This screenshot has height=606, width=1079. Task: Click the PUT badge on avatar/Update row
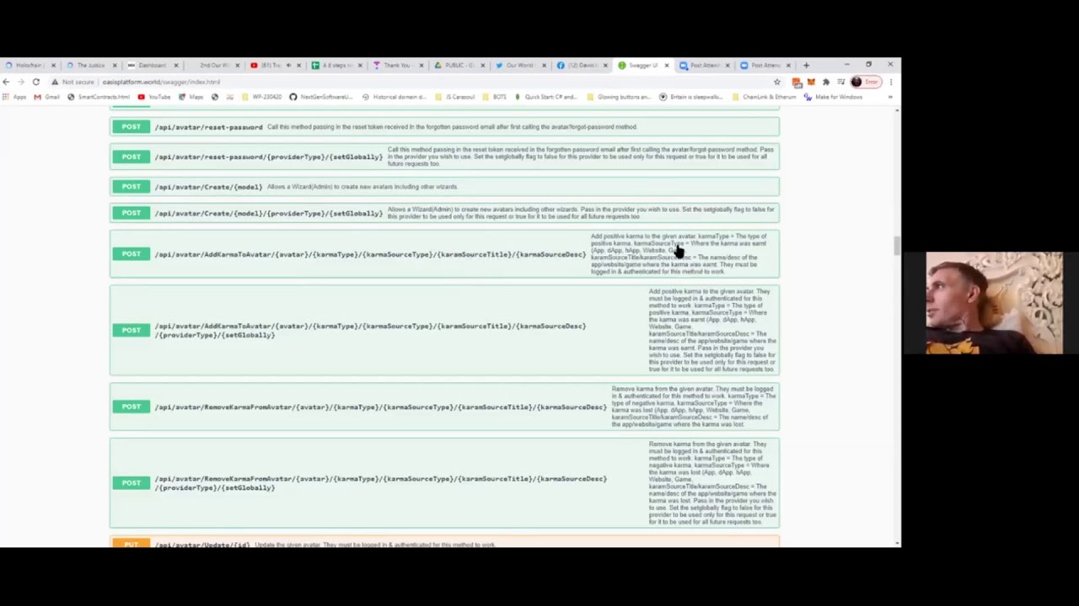131,545
